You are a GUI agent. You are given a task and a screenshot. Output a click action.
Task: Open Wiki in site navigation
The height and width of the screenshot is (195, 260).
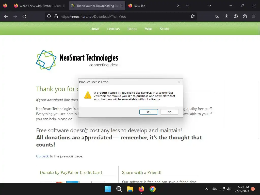click(149, 29)
